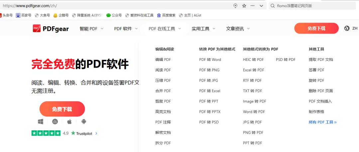
Task: Open PNG 转 PDF
Action: [x=253, y=132]
